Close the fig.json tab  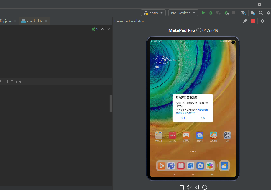tap(15, 21)
